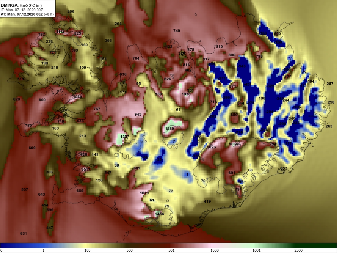Image resolution: width=337 pixels, height=253 pixels.
Task: Click the 826 map label
Action: click(167, 79)
